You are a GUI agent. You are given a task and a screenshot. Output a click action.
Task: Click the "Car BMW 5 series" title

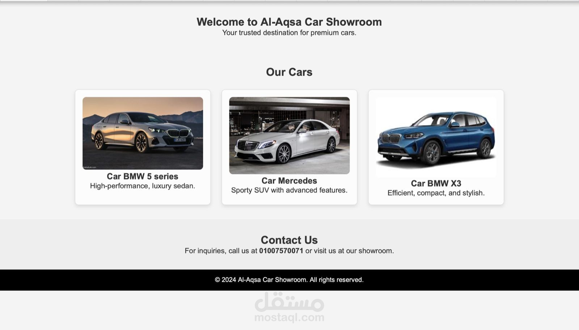[143, 176]
